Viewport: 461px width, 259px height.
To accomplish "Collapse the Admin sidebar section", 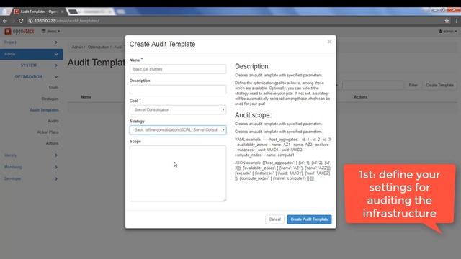I will pos(32,54).
